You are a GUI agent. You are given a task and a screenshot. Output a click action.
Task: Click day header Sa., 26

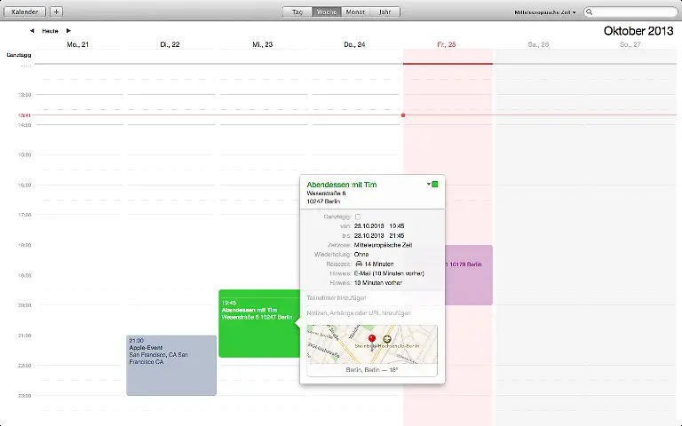[x=538, y=44]
